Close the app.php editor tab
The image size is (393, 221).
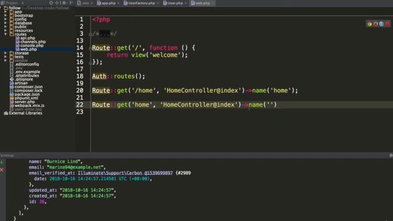(119, 3)
